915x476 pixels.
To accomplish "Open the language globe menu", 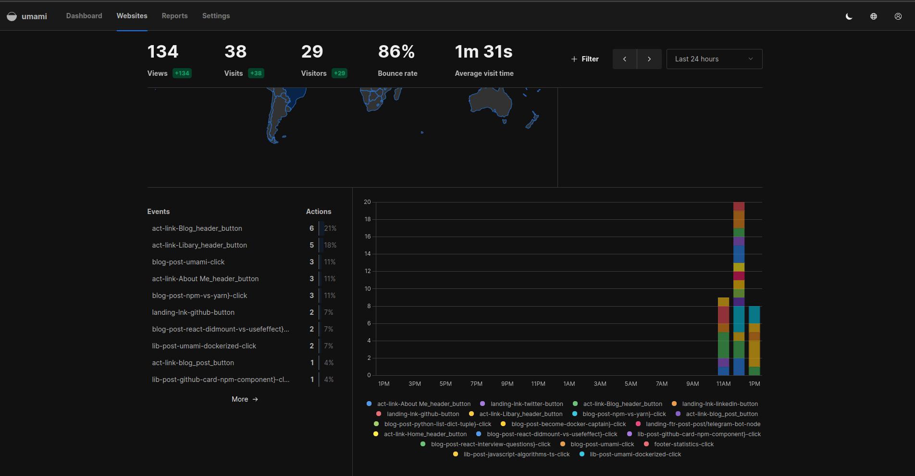I will click(x=874, y=16).
